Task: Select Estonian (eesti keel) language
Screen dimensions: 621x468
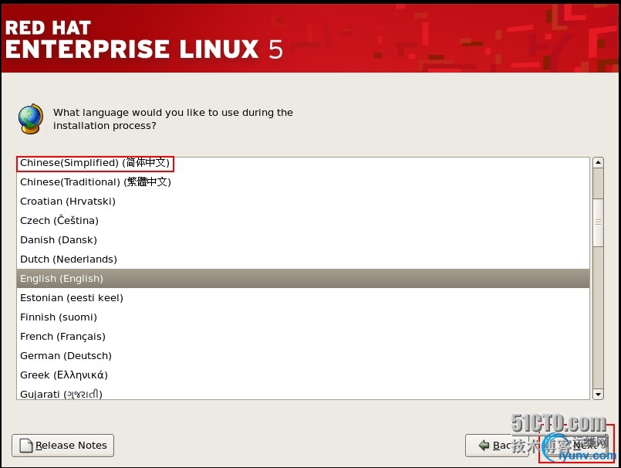Action: [303, 298]
